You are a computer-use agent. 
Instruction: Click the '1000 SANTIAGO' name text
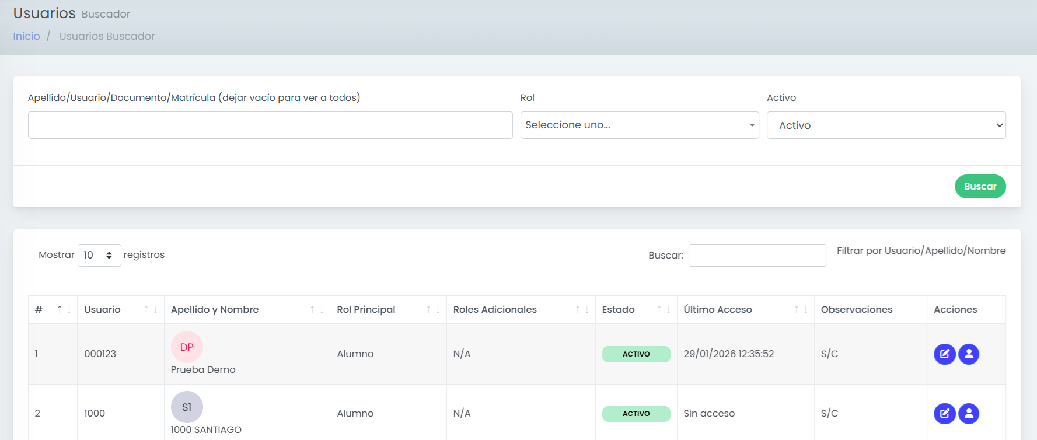(206, 429)
